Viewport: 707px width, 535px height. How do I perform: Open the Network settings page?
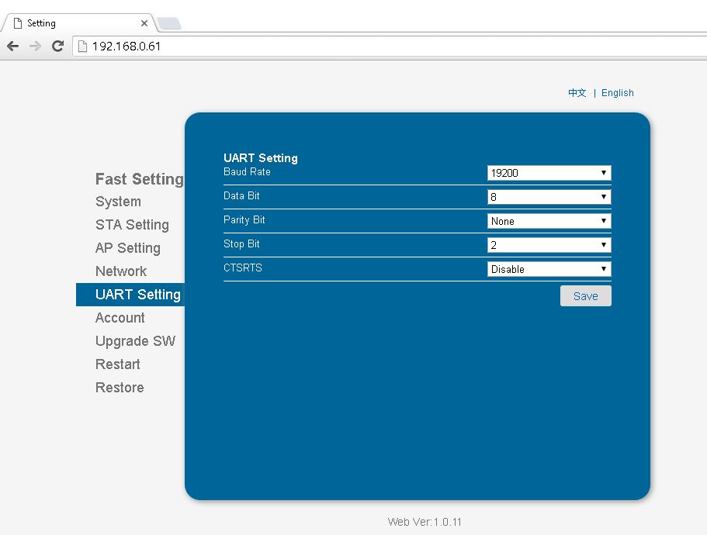121,271
